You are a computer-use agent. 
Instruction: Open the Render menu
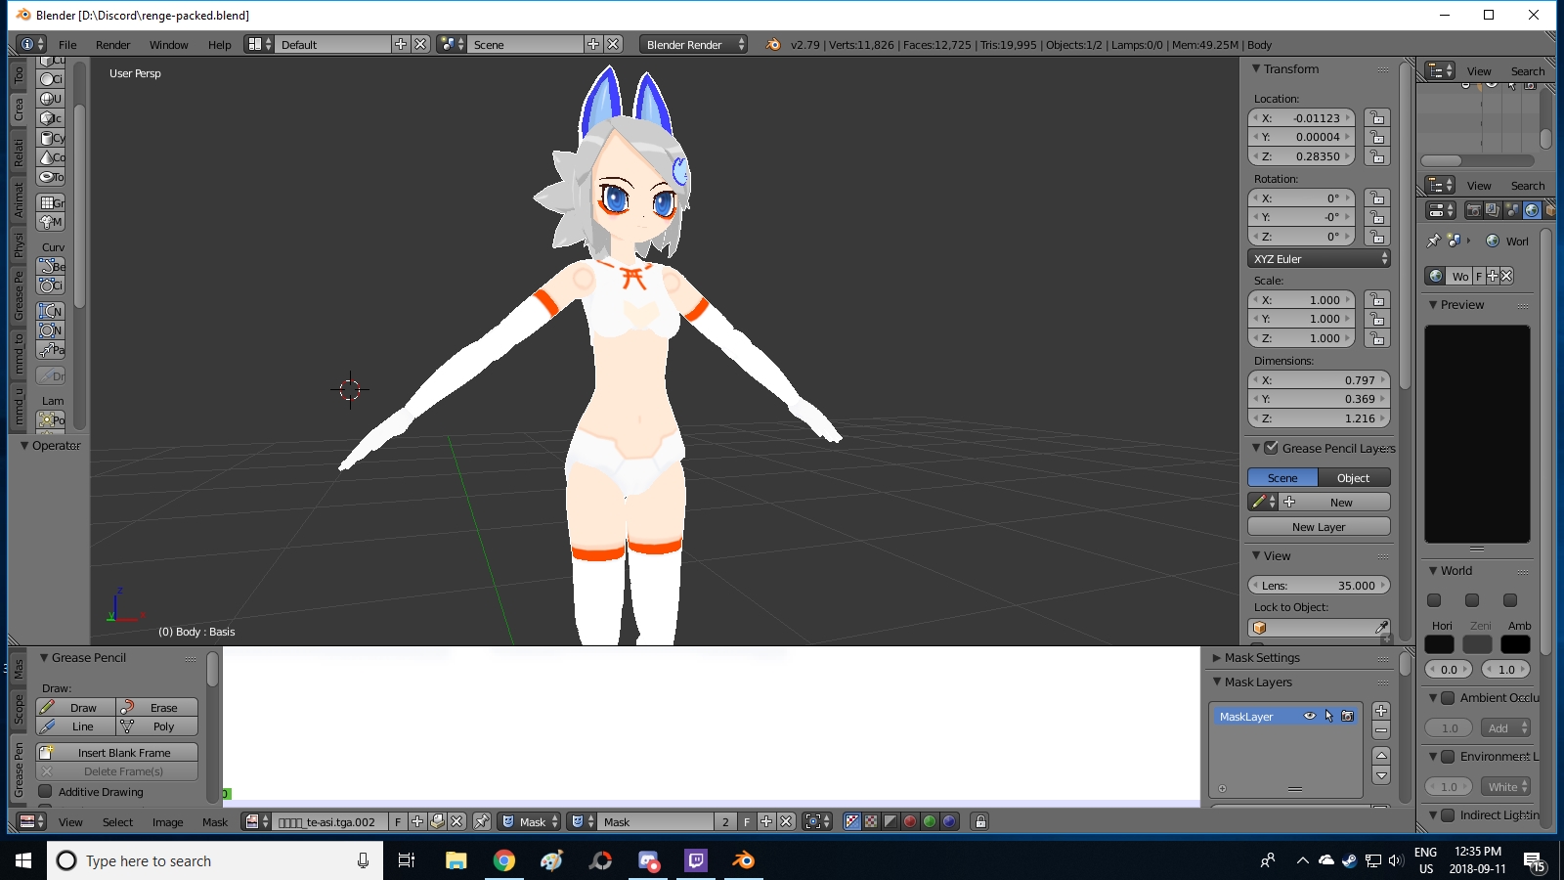point(112,45)
